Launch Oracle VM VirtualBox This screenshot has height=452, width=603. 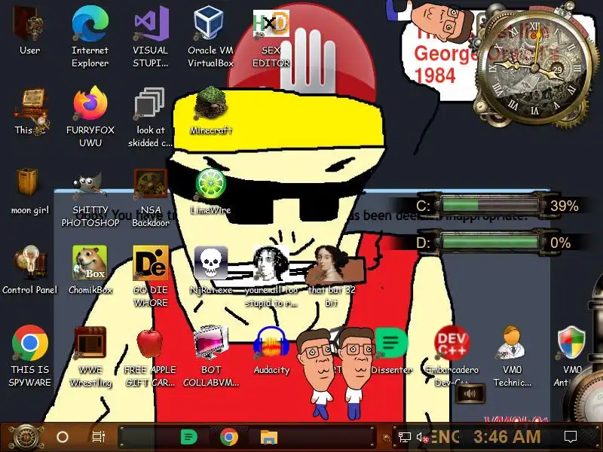pyautogui.click(x=210, y=36)
